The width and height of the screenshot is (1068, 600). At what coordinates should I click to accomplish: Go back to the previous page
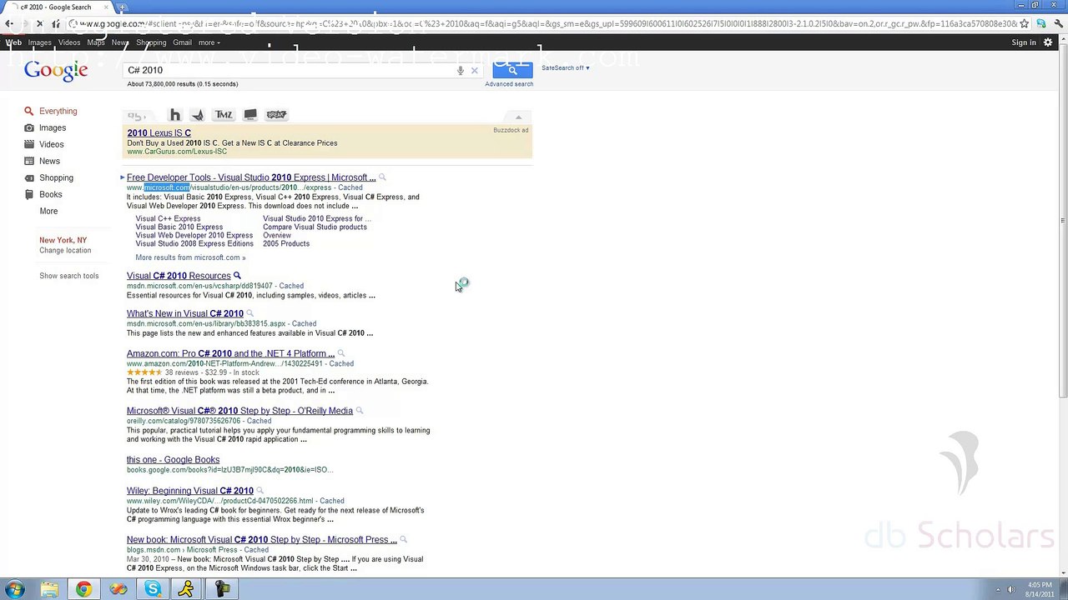pos(9,23)
